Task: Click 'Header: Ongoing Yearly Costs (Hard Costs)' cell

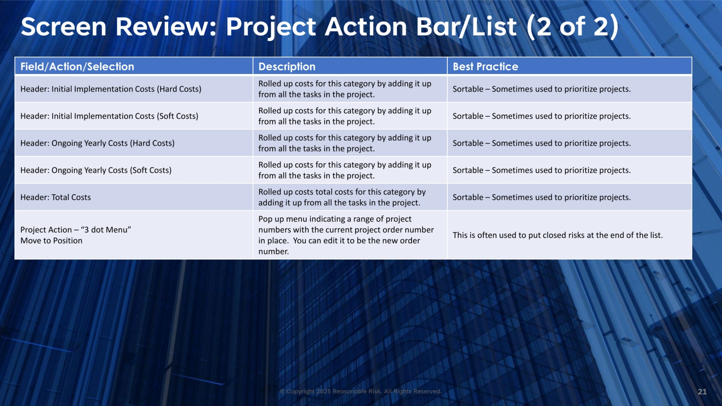Action: 134,143
